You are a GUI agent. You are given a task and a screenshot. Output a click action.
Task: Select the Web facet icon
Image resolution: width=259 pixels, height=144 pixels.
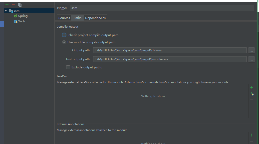pos(15,21)
